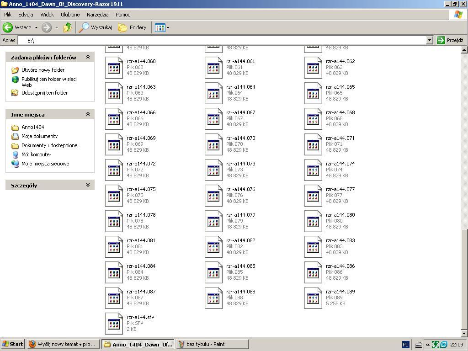
Task: Select file icon for rzr-a144.074
Action: point(314,170)
